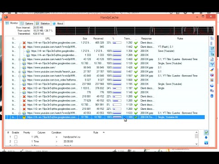Click progress bar of 63% row
The width and height of the screenshot is (219, 164).
[117, 101]
